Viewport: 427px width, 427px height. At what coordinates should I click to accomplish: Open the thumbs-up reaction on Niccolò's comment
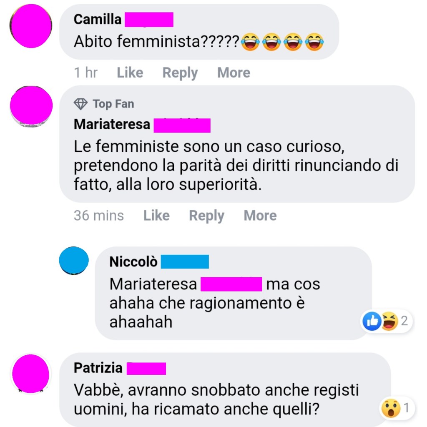point(372,321)
